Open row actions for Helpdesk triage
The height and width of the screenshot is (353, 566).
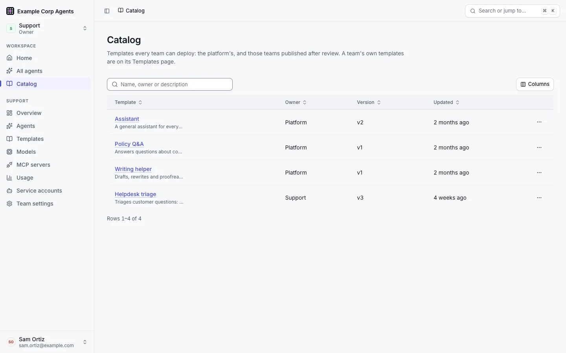coord(539,198)
